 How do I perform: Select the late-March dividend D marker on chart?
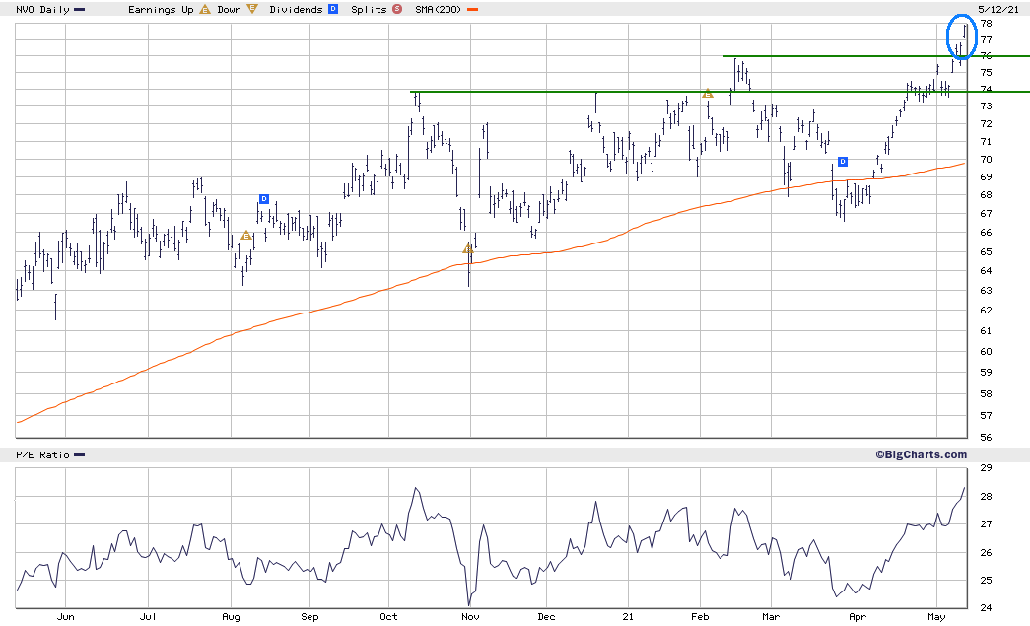(842, 162)
